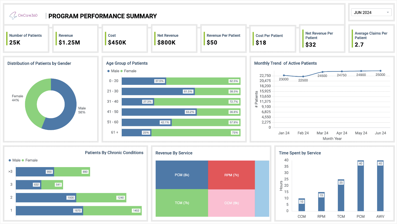The height and width of the screenshot is (224, 397).
Task: Click the Age Group of Patients title
Action: [x=127, y=63]
